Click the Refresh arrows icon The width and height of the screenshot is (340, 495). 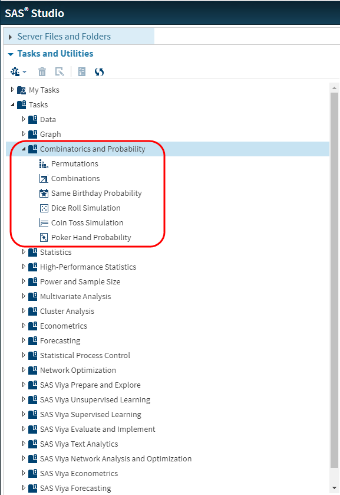tap(99, 72)
